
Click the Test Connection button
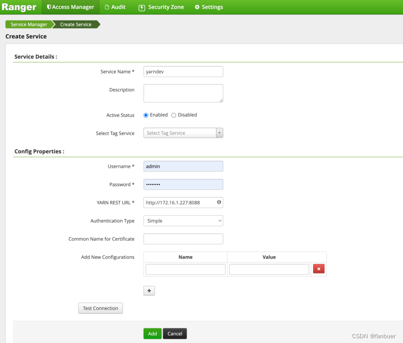pos(100,308)
